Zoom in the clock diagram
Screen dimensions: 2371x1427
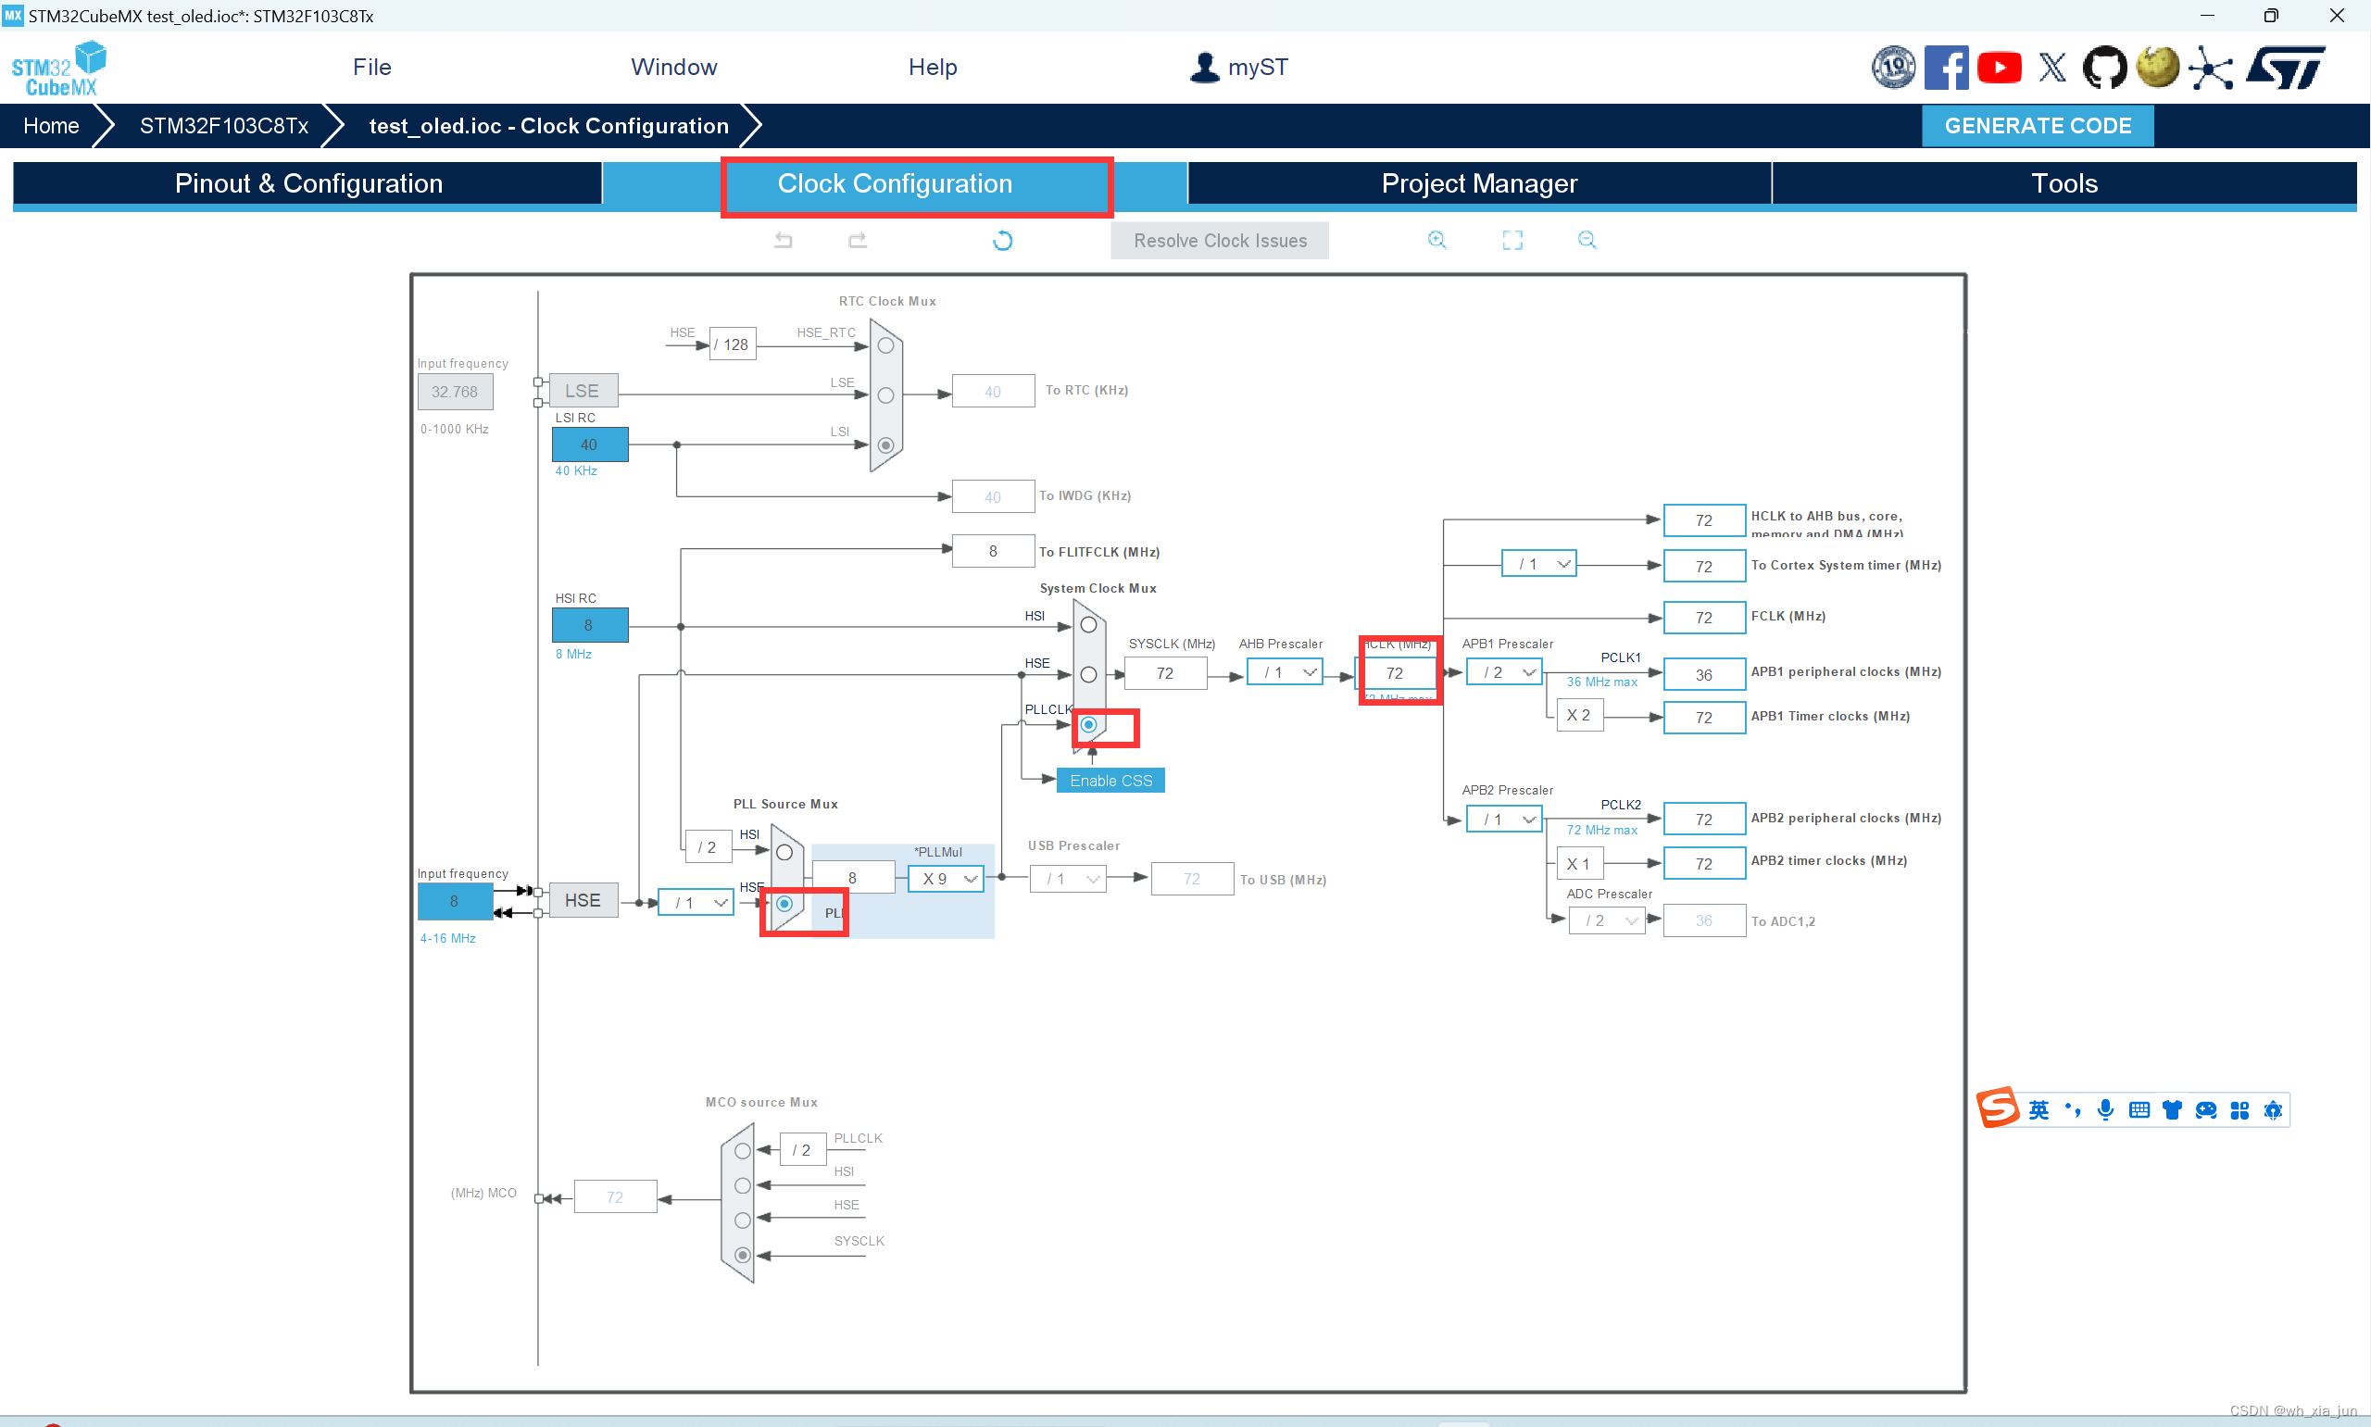pos(1436,241)
